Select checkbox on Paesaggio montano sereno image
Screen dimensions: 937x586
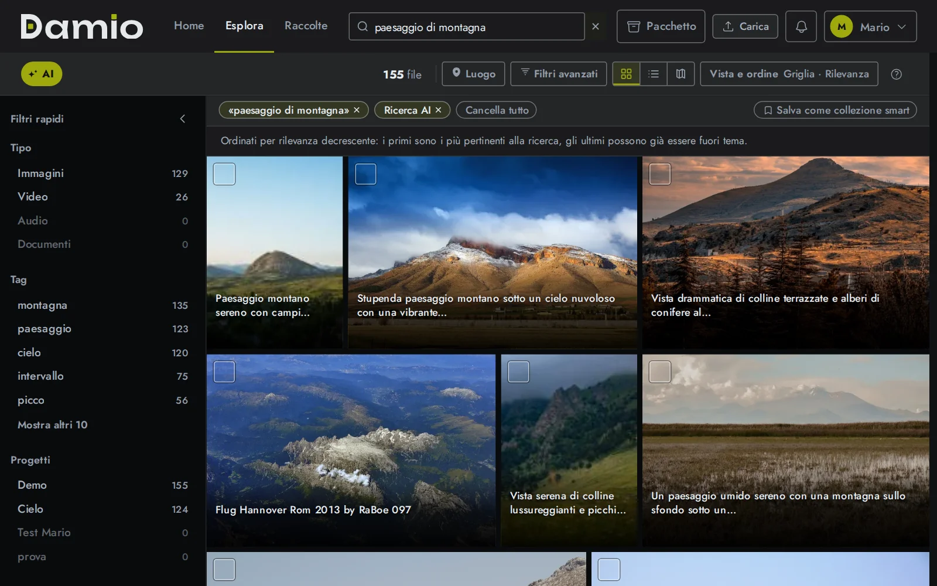tap(224, 174)
